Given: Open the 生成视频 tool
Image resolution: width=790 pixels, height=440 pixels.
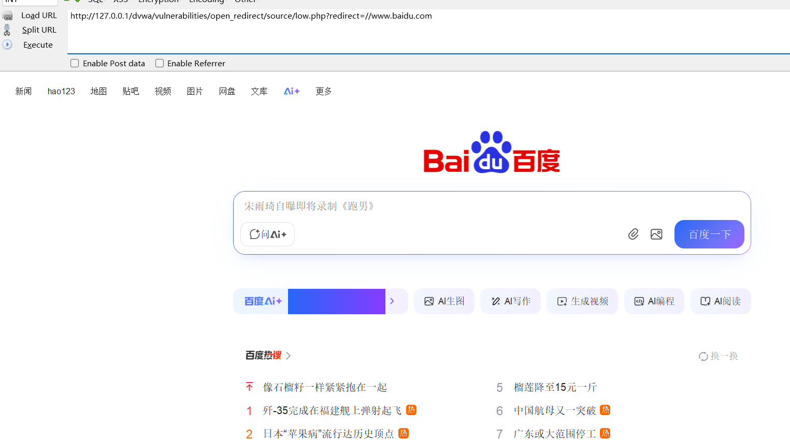Looking at the screenshot, I should (582, 301).
